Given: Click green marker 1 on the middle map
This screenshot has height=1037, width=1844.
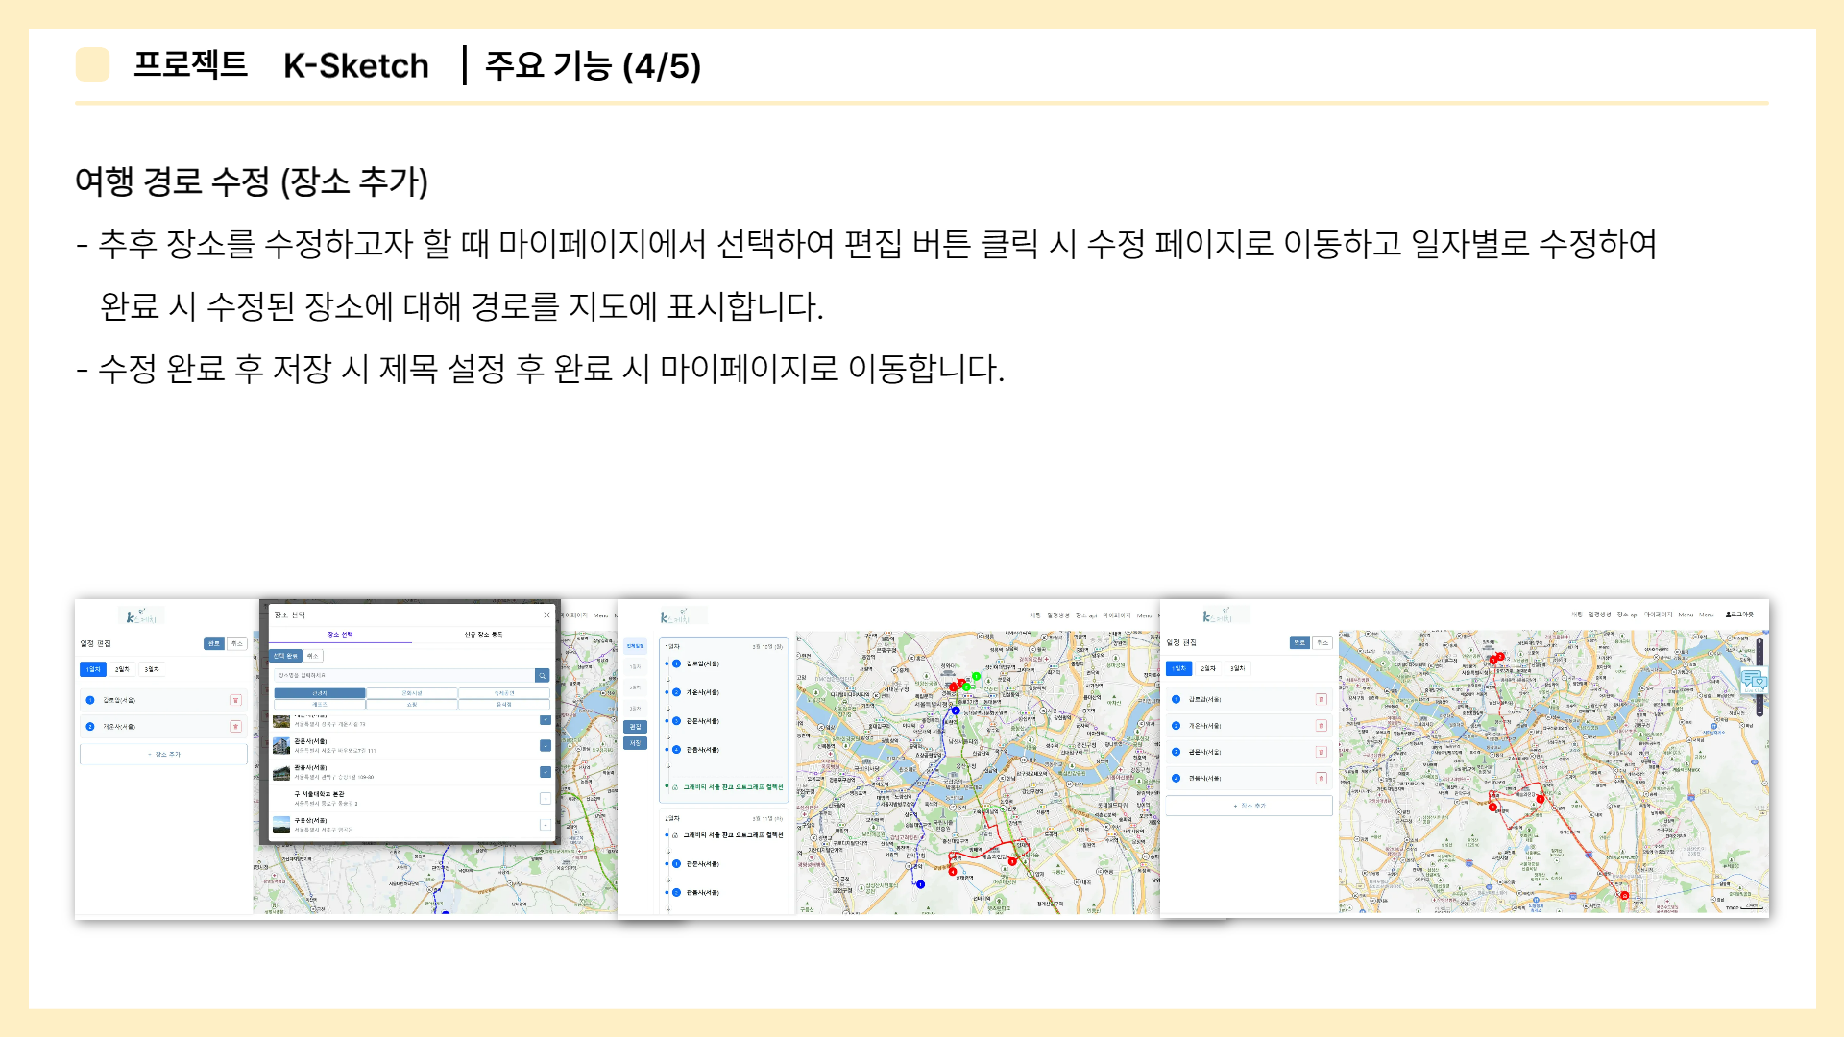Looking at the screenshot, I should 976,677.
